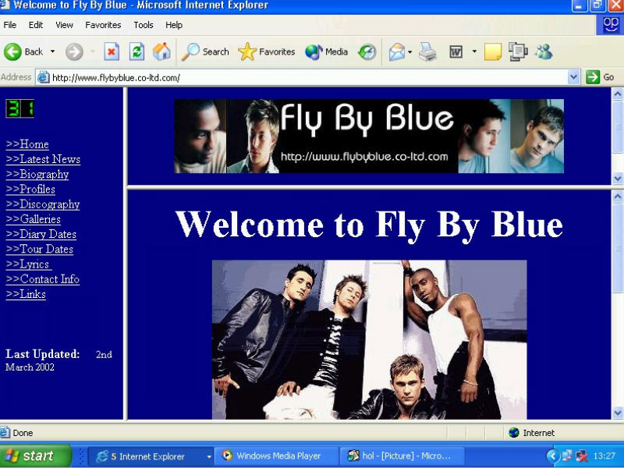
Task: Click the grayed Forward arrow button
Action: coord(74,51)
